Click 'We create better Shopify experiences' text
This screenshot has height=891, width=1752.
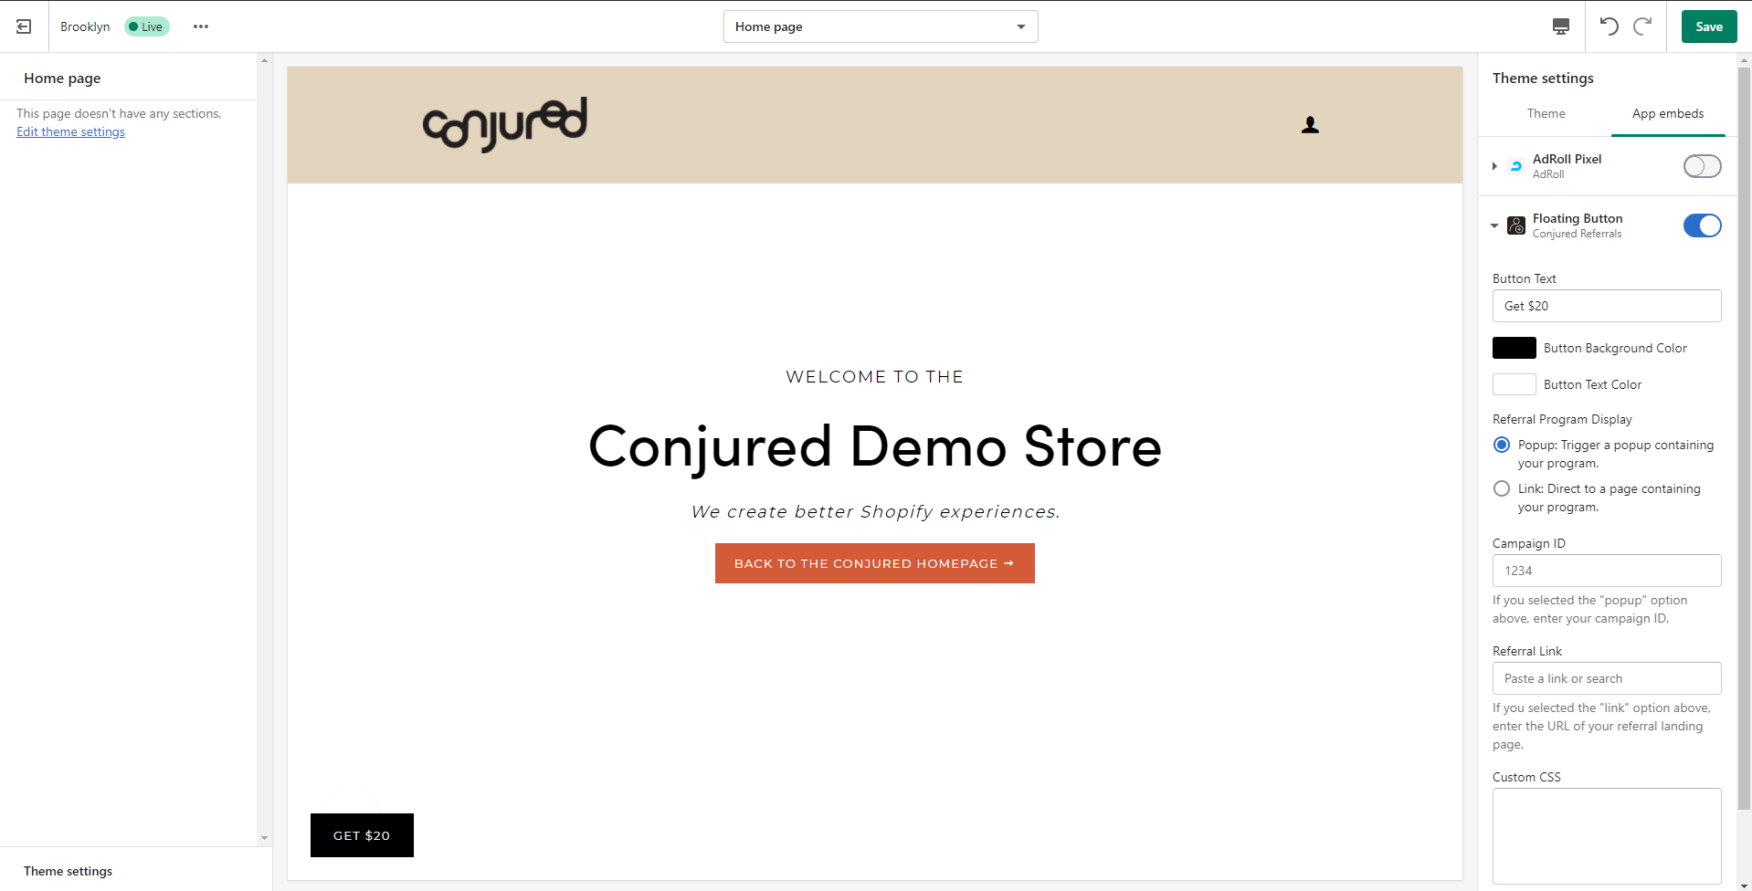[875, 512]
